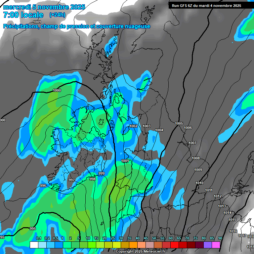The image size is (254, 254).
Task: Click the '(+24h)' forecast offset label
Action: pyautogui.click(x=57, y=15)
